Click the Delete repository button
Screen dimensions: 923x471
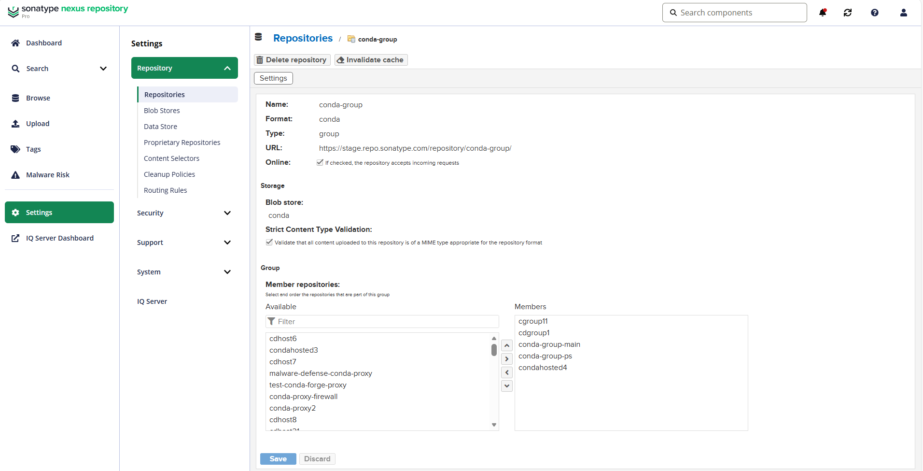pos(292,60)
